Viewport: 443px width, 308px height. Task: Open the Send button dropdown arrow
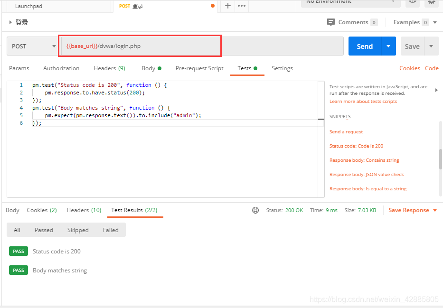tap(388, 46)
